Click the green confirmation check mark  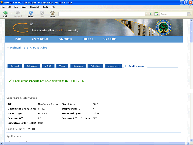click(10, 81)
